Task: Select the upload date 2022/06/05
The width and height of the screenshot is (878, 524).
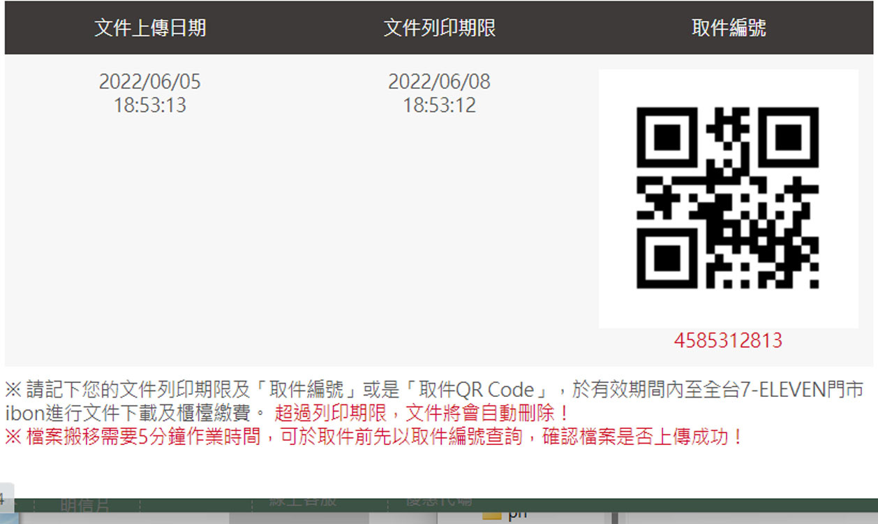Action: [149, 82]
